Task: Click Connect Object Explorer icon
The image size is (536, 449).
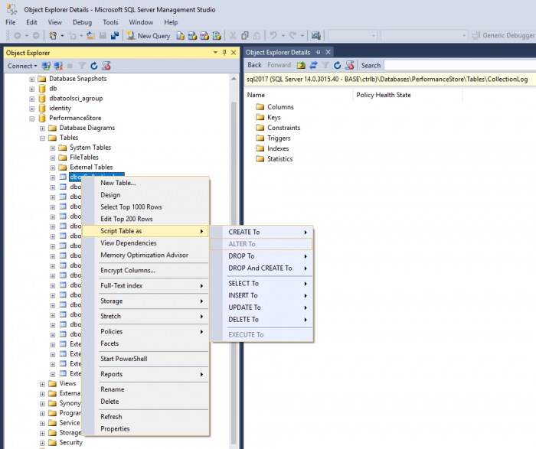Action: click(x=46, y=66)
